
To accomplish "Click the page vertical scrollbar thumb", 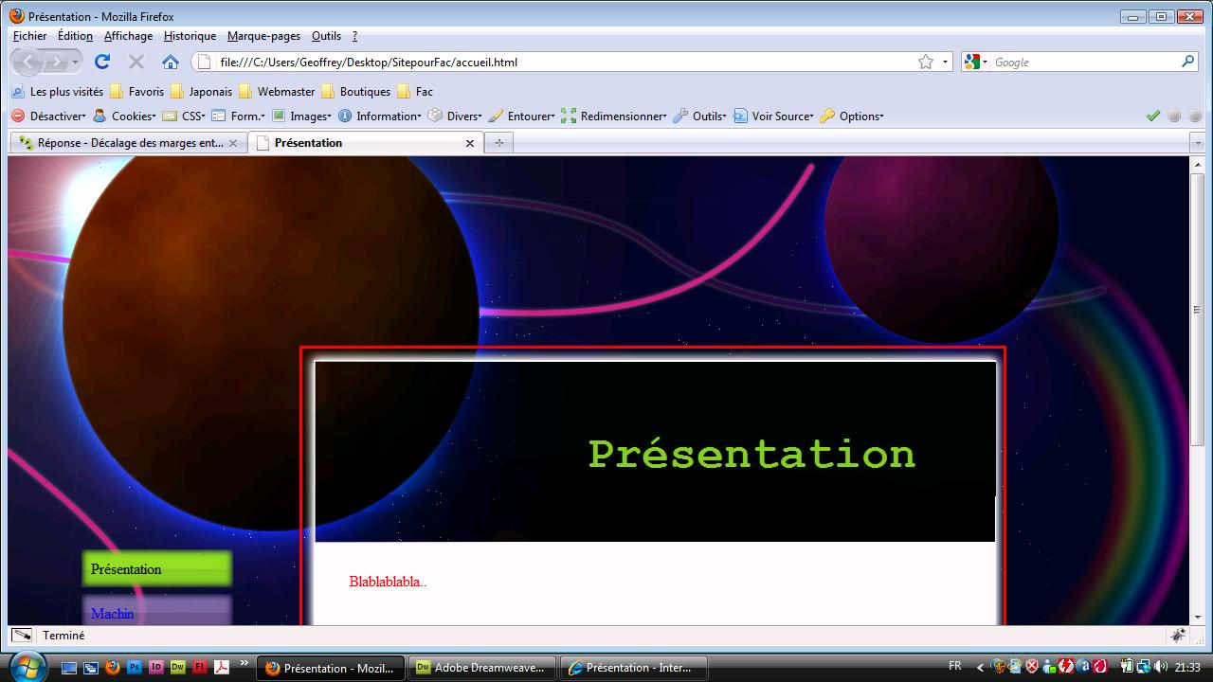I will click(1197, 309).
